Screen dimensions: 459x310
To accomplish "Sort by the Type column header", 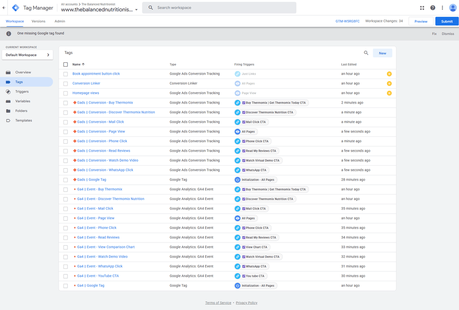I will [x=173, y=65].
